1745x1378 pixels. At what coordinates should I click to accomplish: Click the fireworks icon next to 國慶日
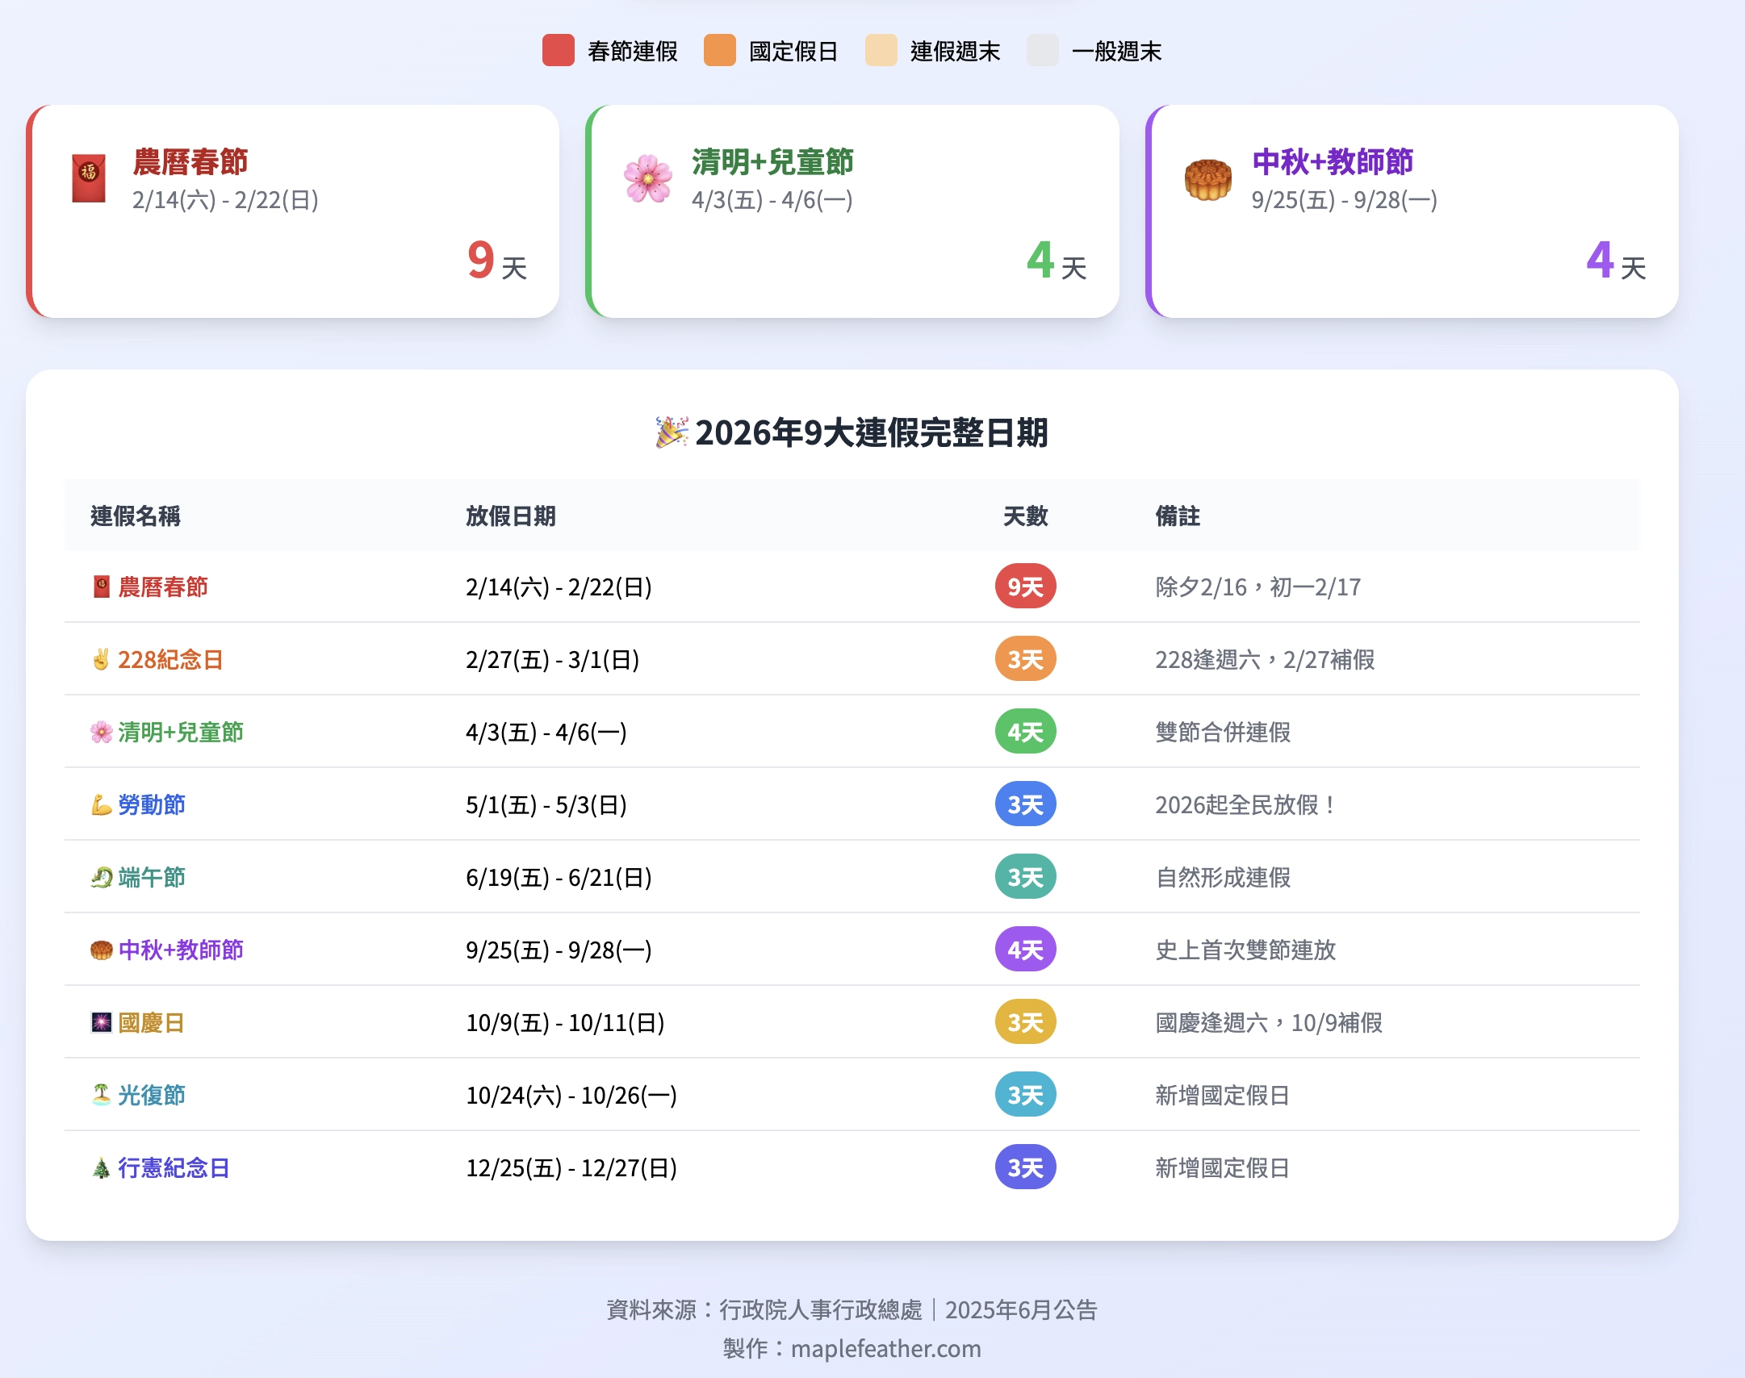click(100, 1022)
